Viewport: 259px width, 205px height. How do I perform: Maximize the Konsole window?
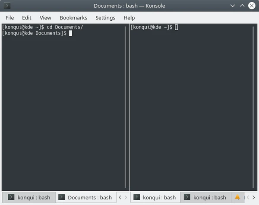click(242, 6)
